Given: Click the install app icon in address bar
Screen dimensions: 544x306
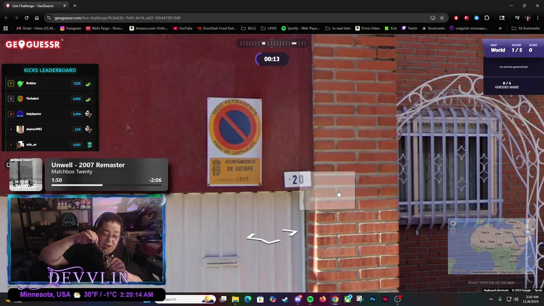Looking at the screenshot, I should [433, 18].
